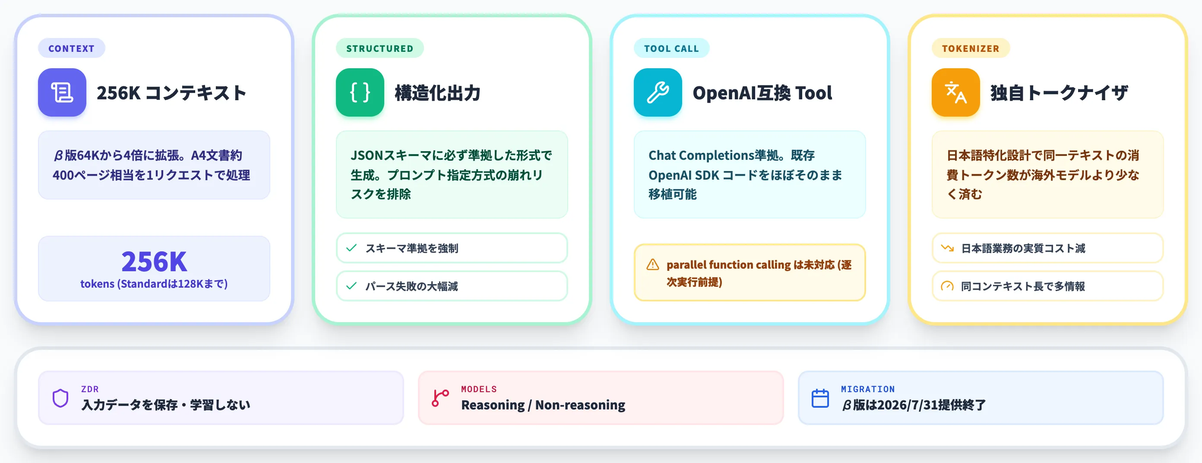Click the MODELS label
The width and height of the screenshot is (1202, 463).
tap(479, 389)
